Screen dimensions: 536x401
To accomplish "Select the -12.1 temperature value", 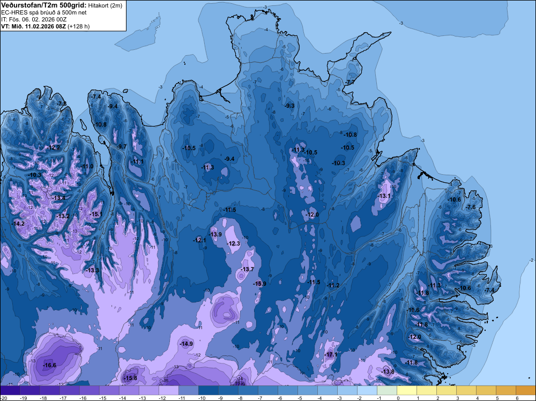I will pyautogui.click(x=200, y=240).
